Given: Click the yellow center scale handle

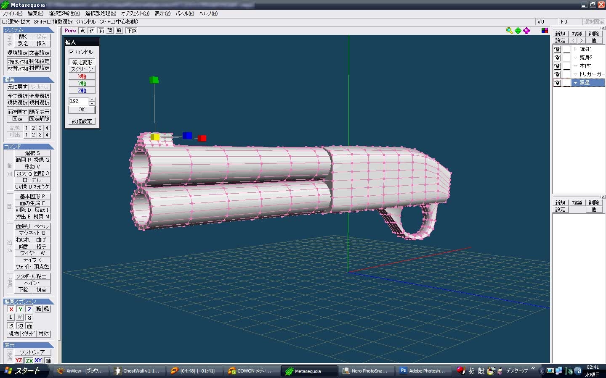Looking at the screenshot, I should pyautogui.click(x=155, y=137).
